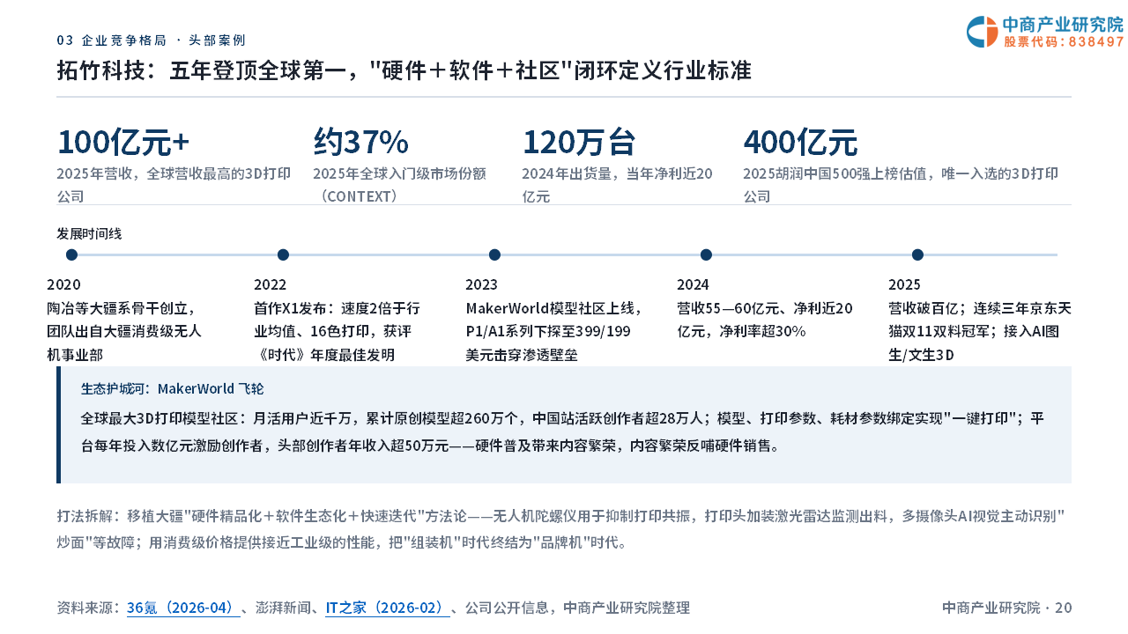The image size is (1128, 634).
Task: Select the 2022 timeline marker dot
Action: tap(283, 254)
